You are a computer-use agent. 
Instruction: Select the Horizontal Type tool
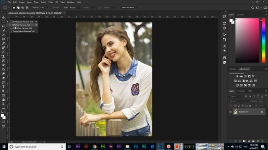click(x=3, y=87)
